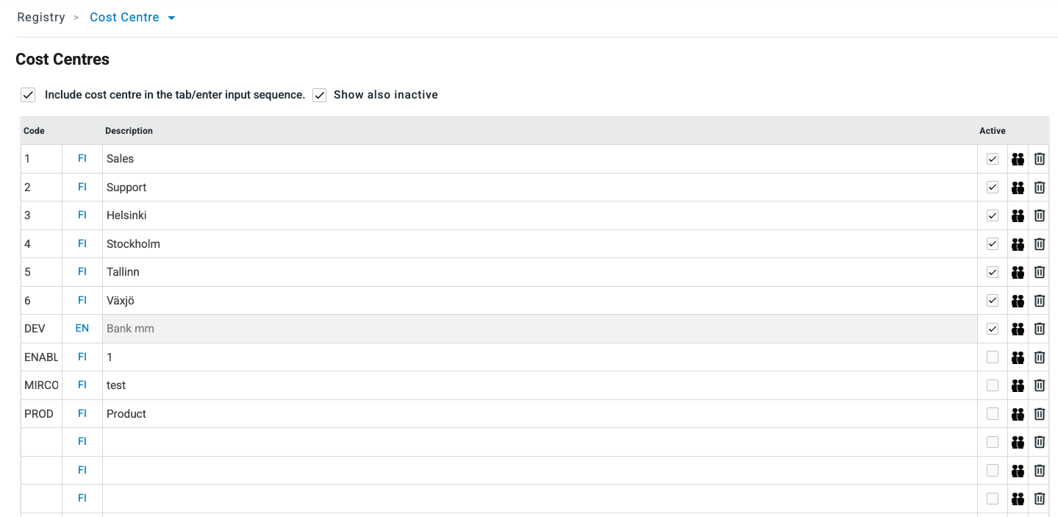This screenshot has height=517, width=1058.
Task: Open users icon for PROD row
Action: pyautogui.click(x=1018, y=414)
